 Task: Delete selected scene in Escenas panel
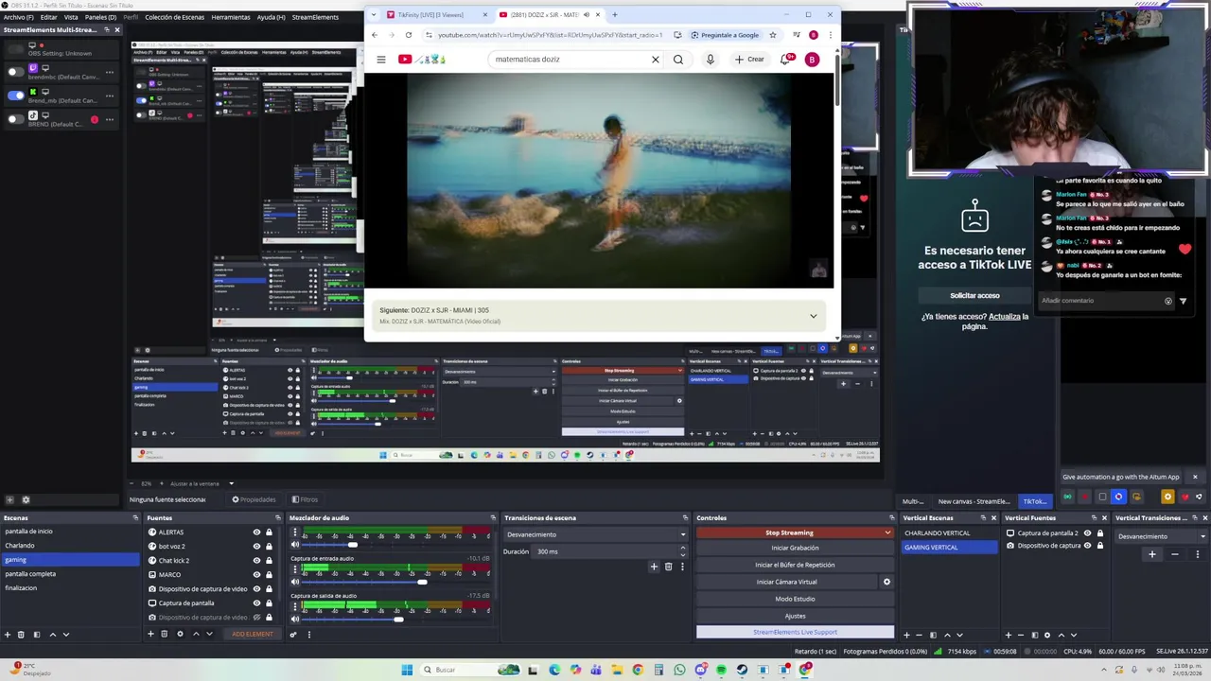(22, 634)
